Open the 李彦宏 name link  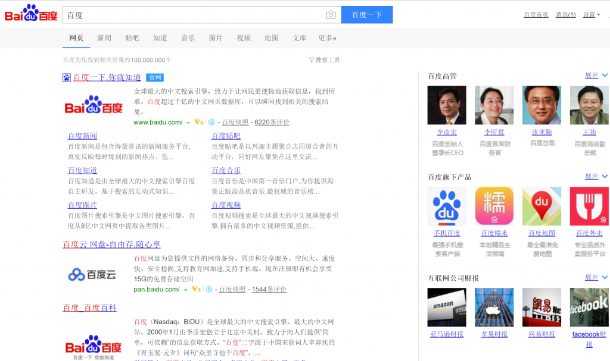coord(447,132)
